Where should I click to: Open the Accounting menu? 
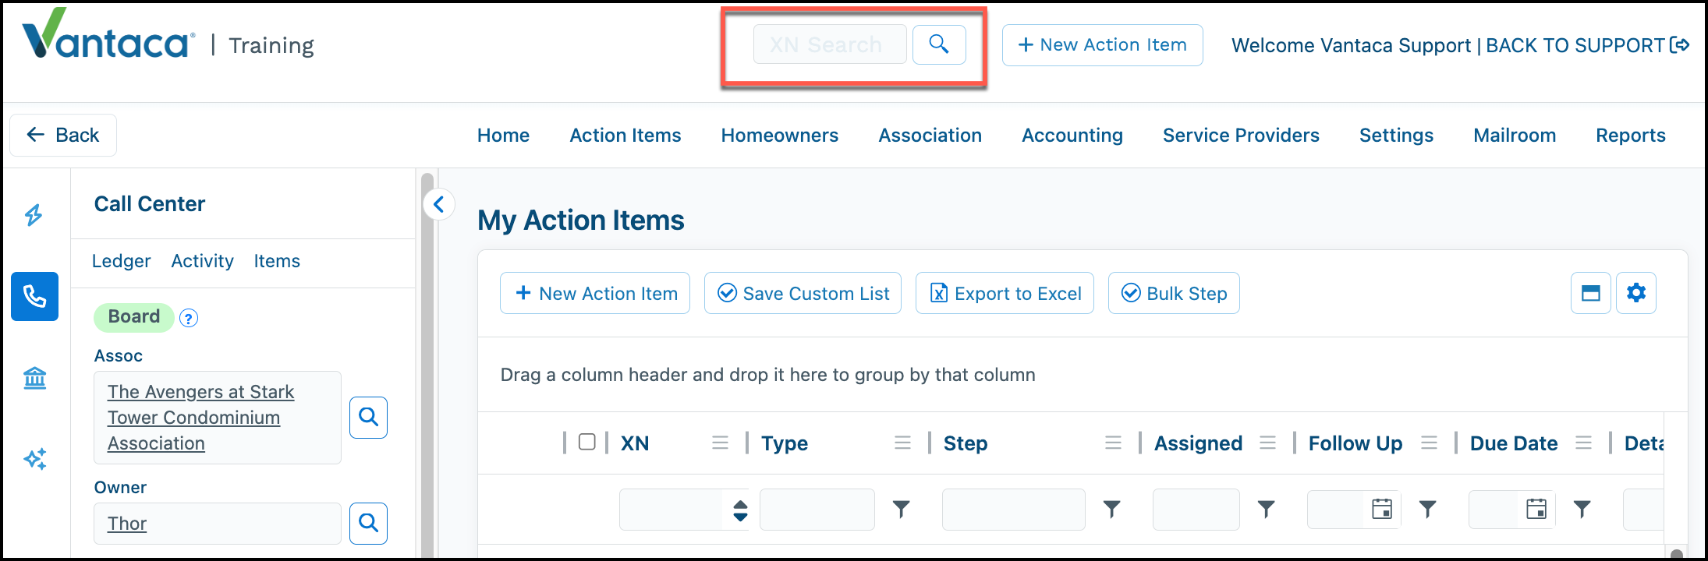[x=1072, y=135]
